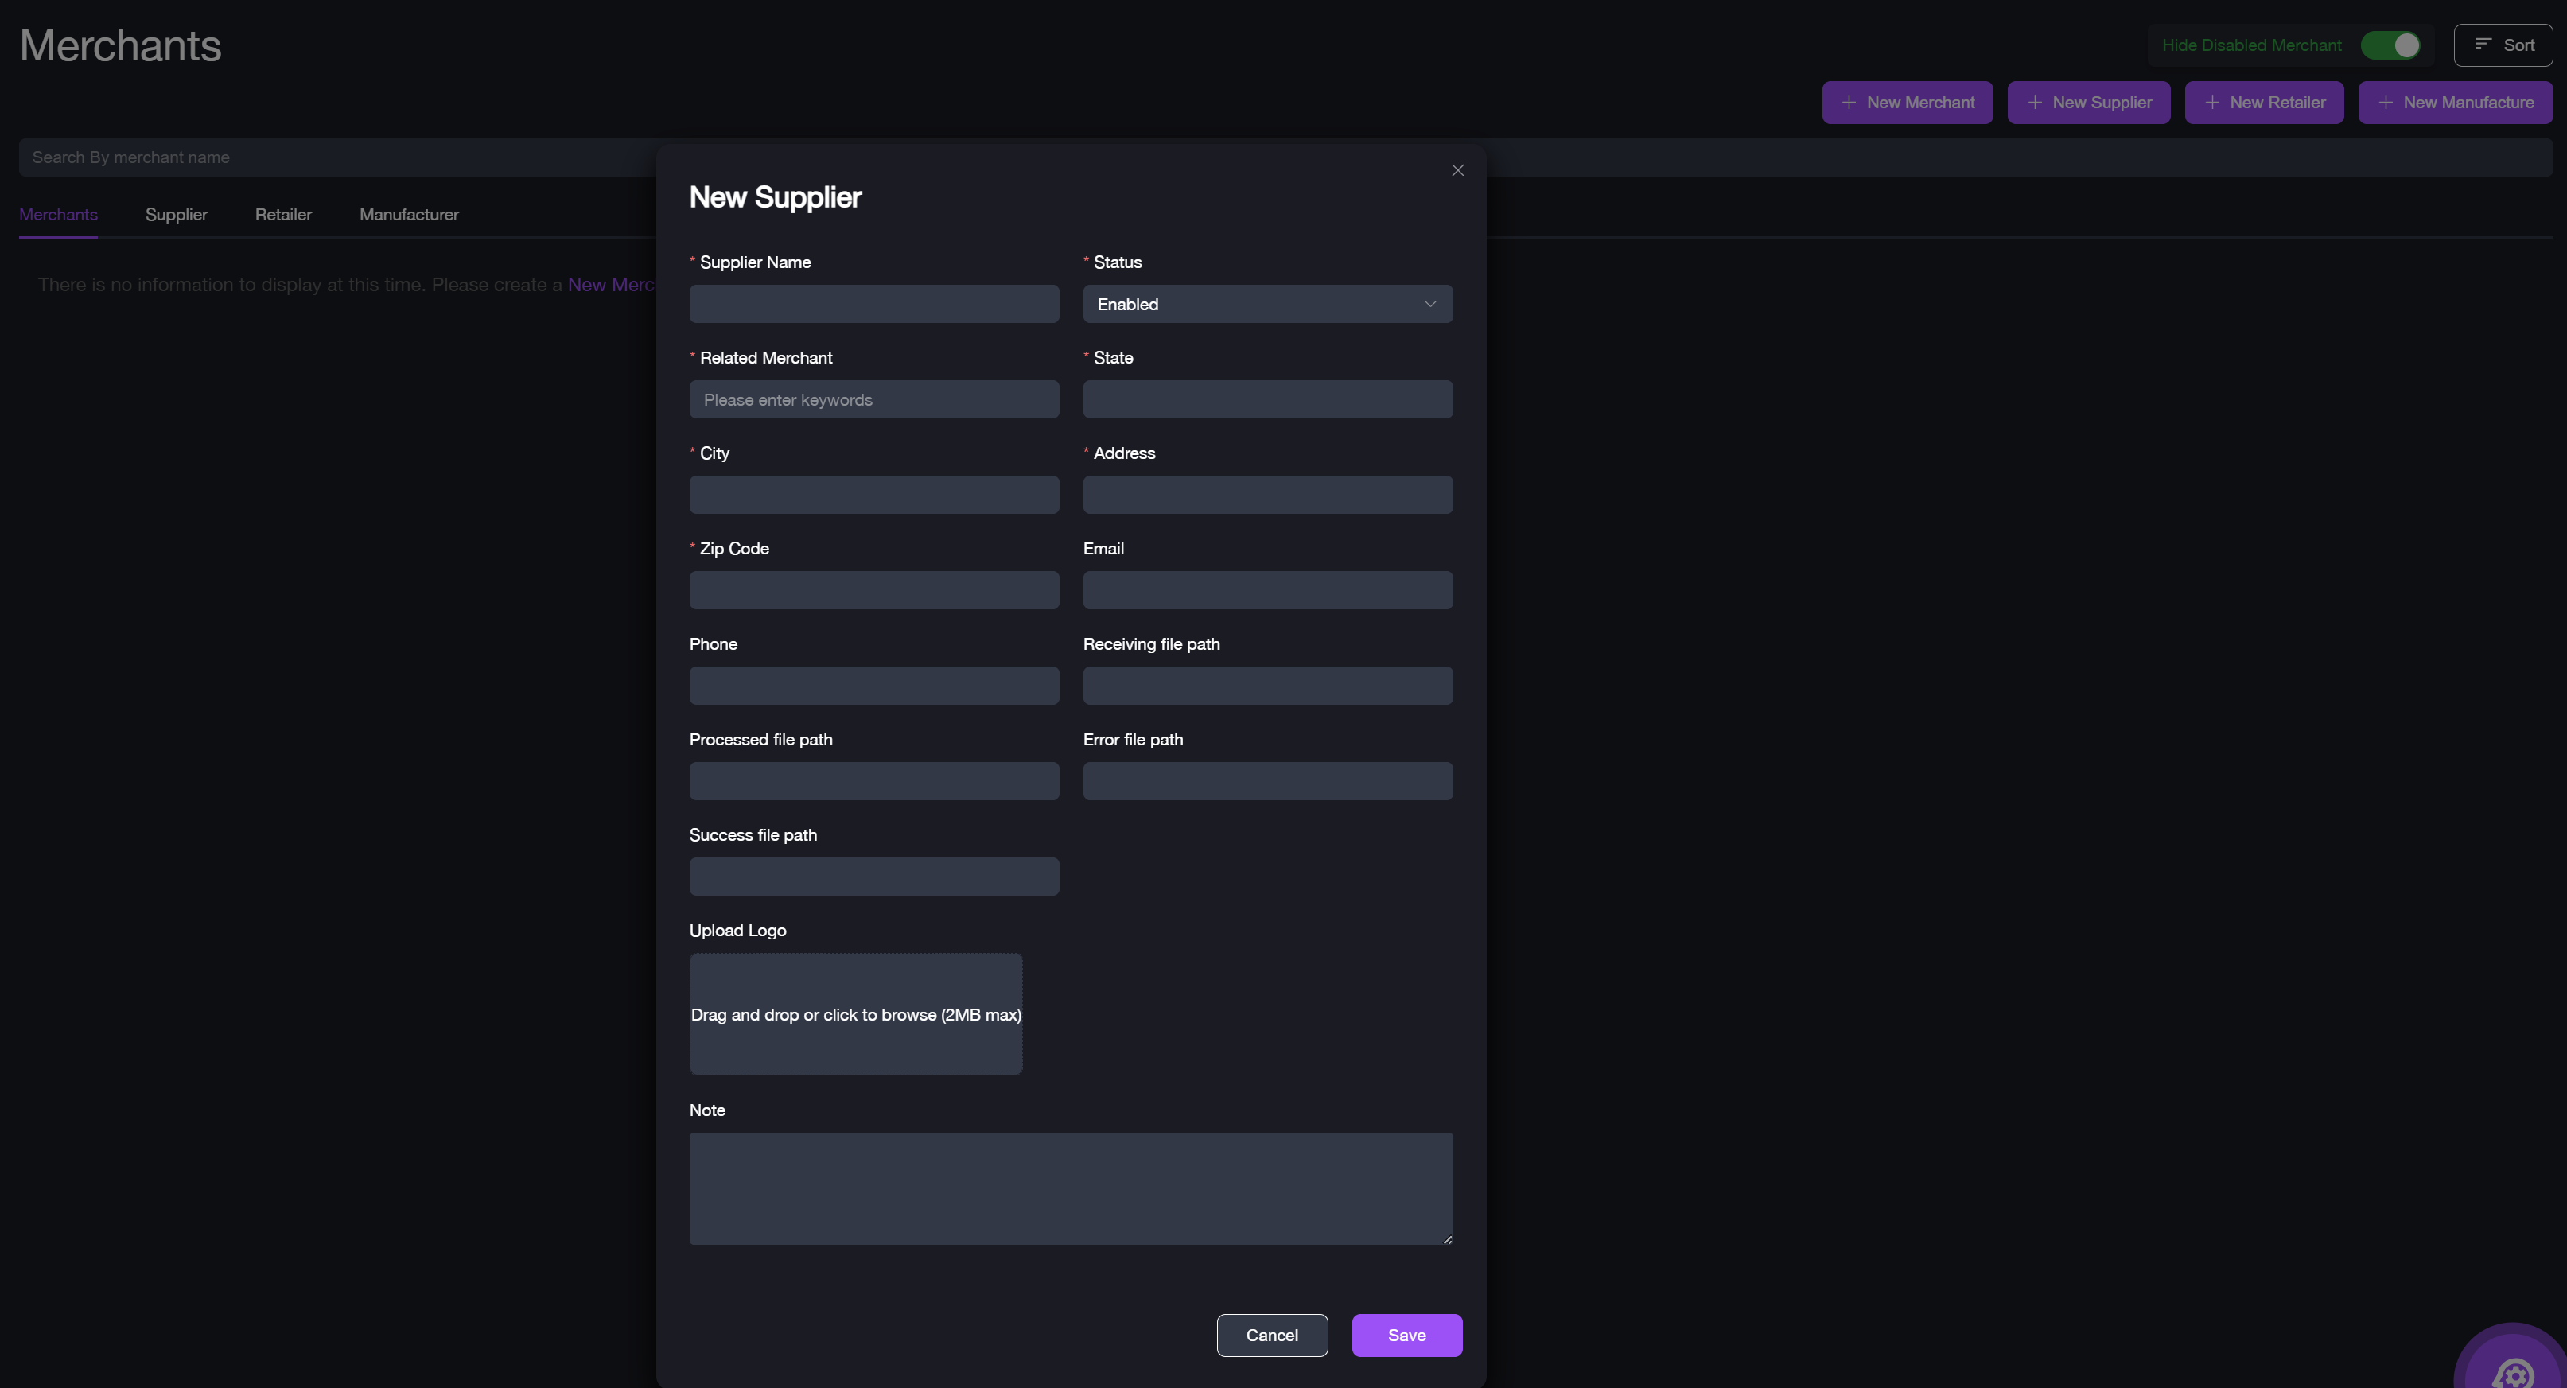
Task: Click the sort icon next to Sort
Action: (x=2483, y=45)
